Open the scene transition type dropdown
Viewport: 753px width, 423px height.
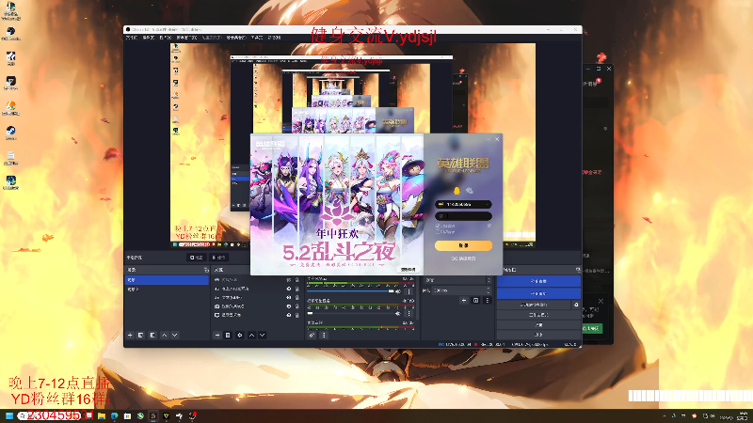(457, 280)
